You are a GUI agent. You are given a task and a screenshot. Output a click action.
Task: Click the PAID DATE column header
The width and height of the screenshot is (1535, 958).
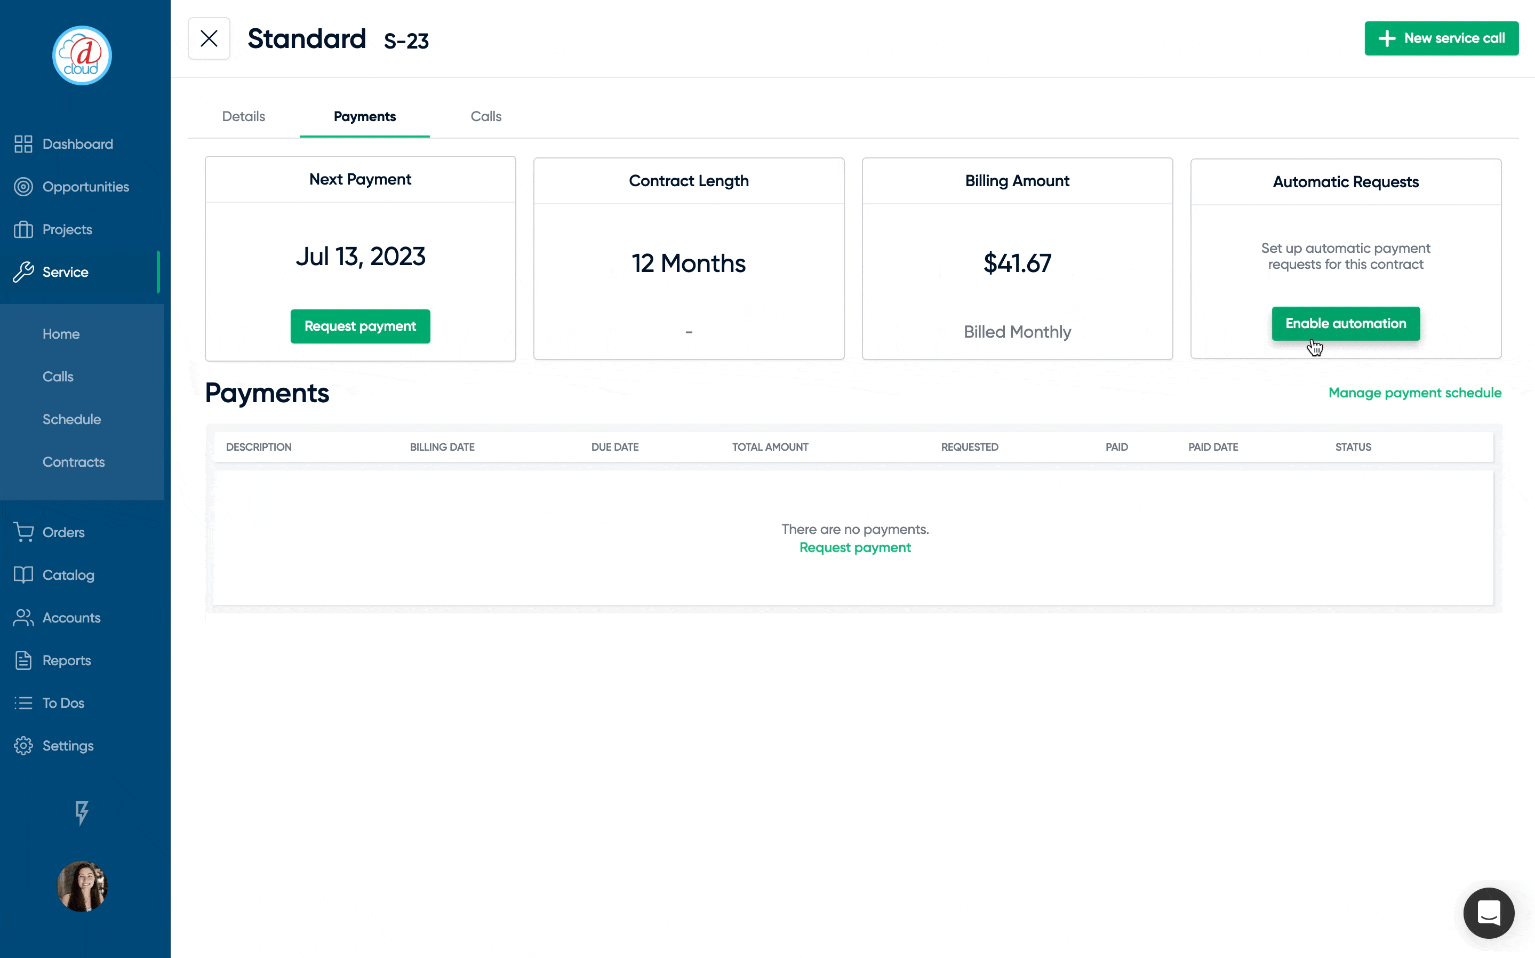pyautogui.click(x=1212, y=446)
